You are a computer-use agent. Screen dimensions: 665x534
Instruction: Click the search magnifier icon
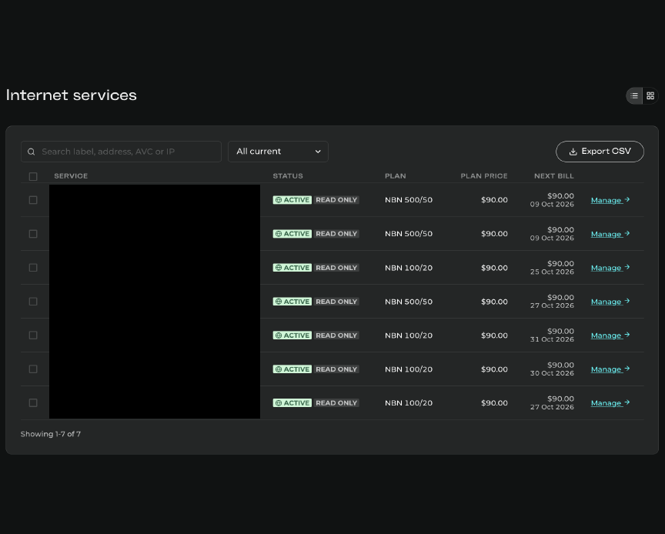[x=32, y=152]
